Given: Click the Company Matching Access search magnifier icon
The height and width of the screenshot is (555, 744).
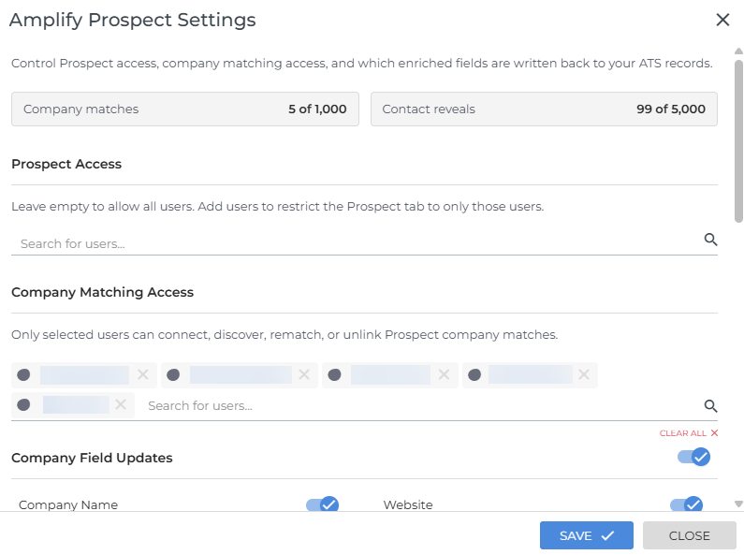Looking at the screenshot, I should tap(710, 406).
